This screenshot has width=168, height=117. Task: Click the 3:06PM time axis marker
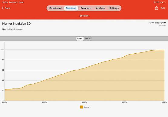pyautogui.click(x=84, y=102)
